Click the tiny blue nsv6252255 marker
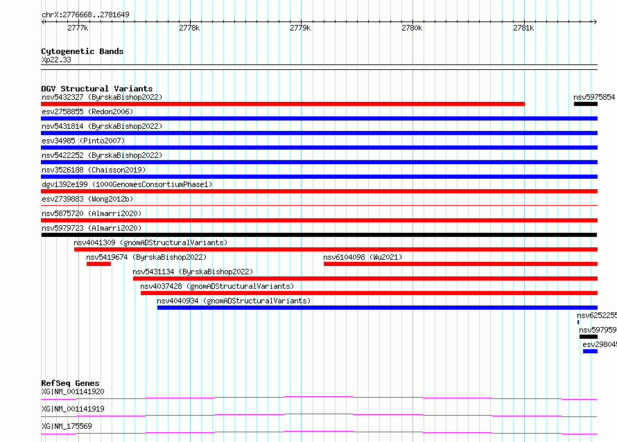 pos(578,322)
